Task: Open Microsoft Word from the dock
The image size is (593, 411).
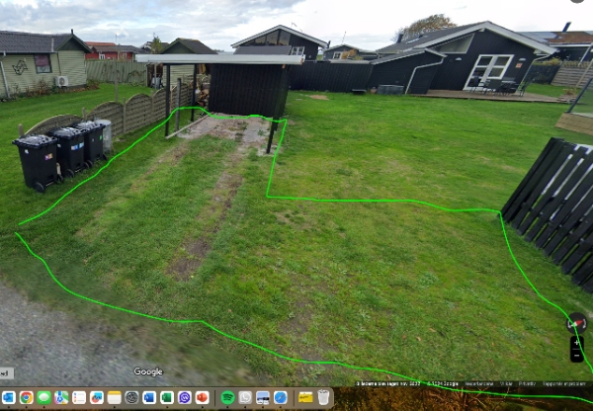Action: pos(149,397)
